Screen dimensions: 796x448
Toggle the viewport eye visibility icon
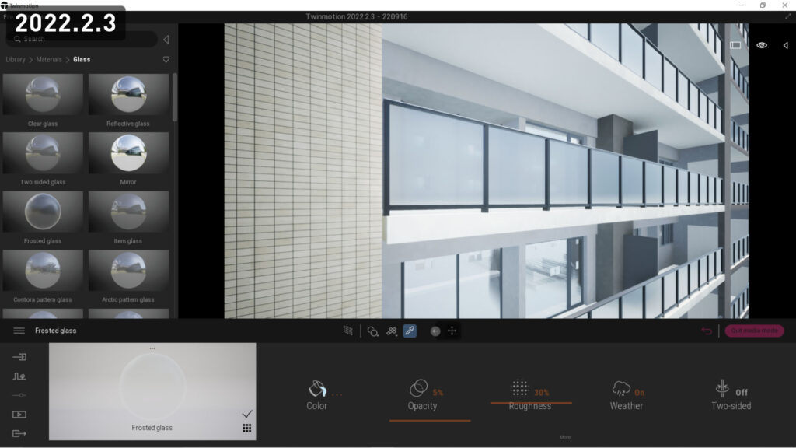(x=762, y=45)
